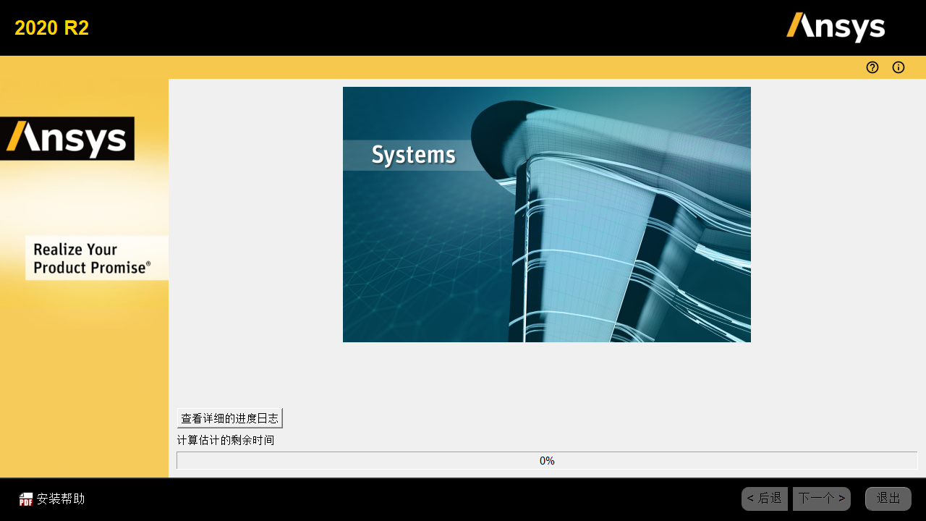Click the 查看详细的进度日志 button
926x521 pixels.
click(x=230, y=418)
